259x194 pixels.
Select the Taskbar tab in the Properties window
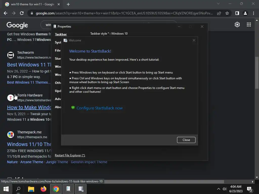[x=61, y=34]
